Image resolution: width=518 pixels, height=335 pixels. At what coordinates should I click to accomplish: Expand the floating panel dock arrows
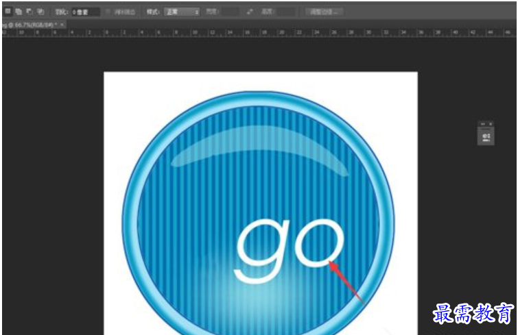tap(482, 124)
